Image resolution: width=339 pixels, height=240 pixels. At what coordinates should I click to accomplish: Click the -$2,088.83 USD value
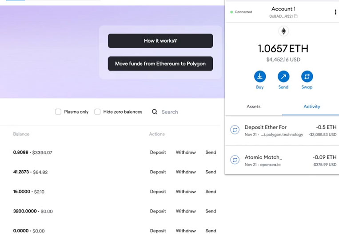[x=323, y=134]
